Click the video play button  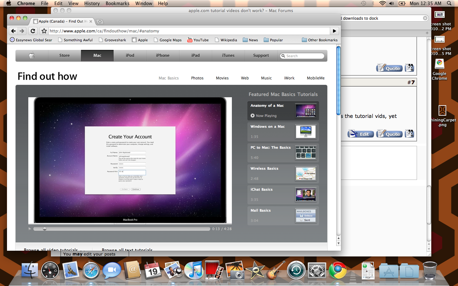[x=30, y=229]
